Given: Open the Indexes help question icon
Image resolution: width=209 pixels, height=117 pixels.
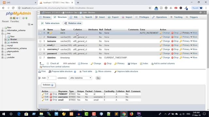Looking at the screenshot, I should [x=52, y=85].
